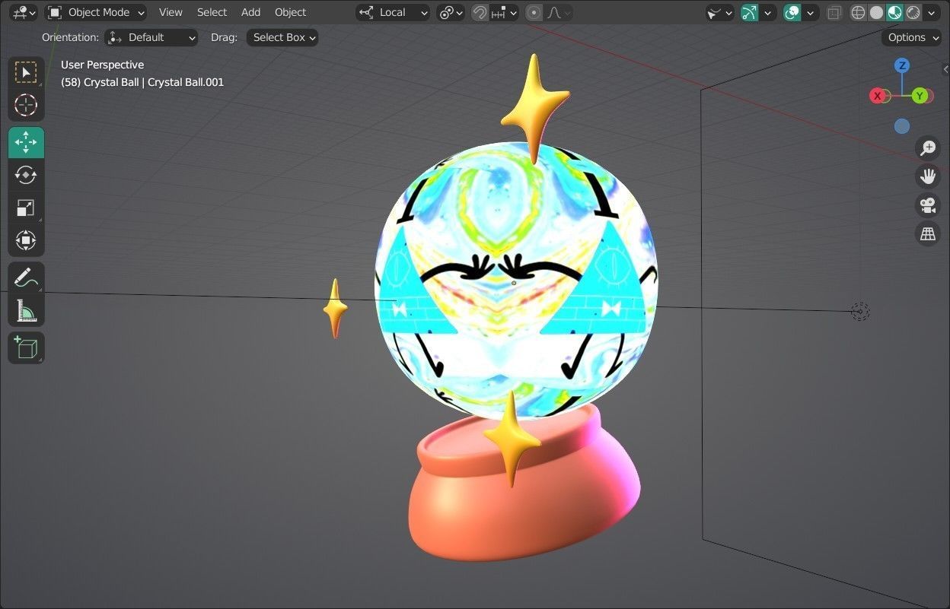Open the Orientation Default dropdown
Viewport: 950px width, 609px height.
click(151, 37)
